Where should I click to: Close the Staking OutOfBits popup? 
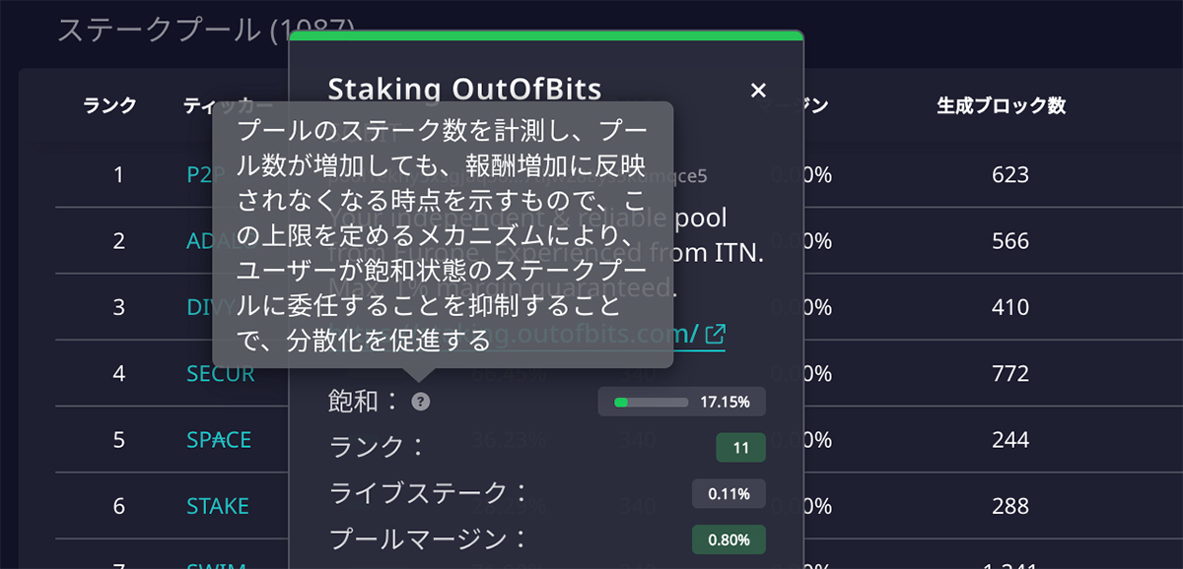tap(758, 91)
